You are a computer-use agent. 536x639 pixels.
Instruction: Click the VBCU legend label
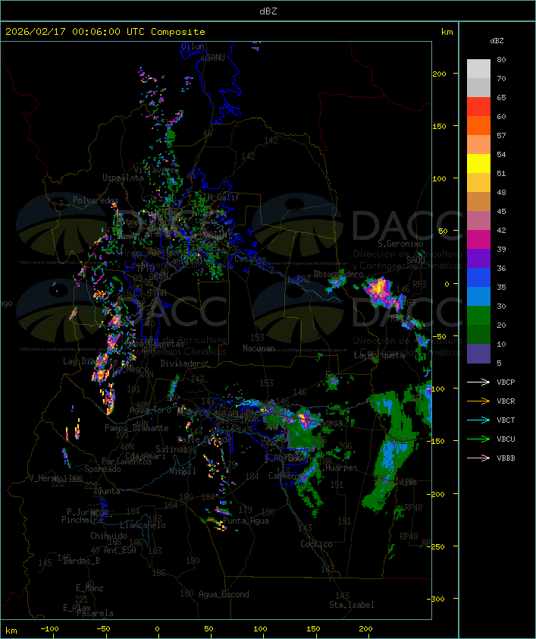(x=506, y=439)
